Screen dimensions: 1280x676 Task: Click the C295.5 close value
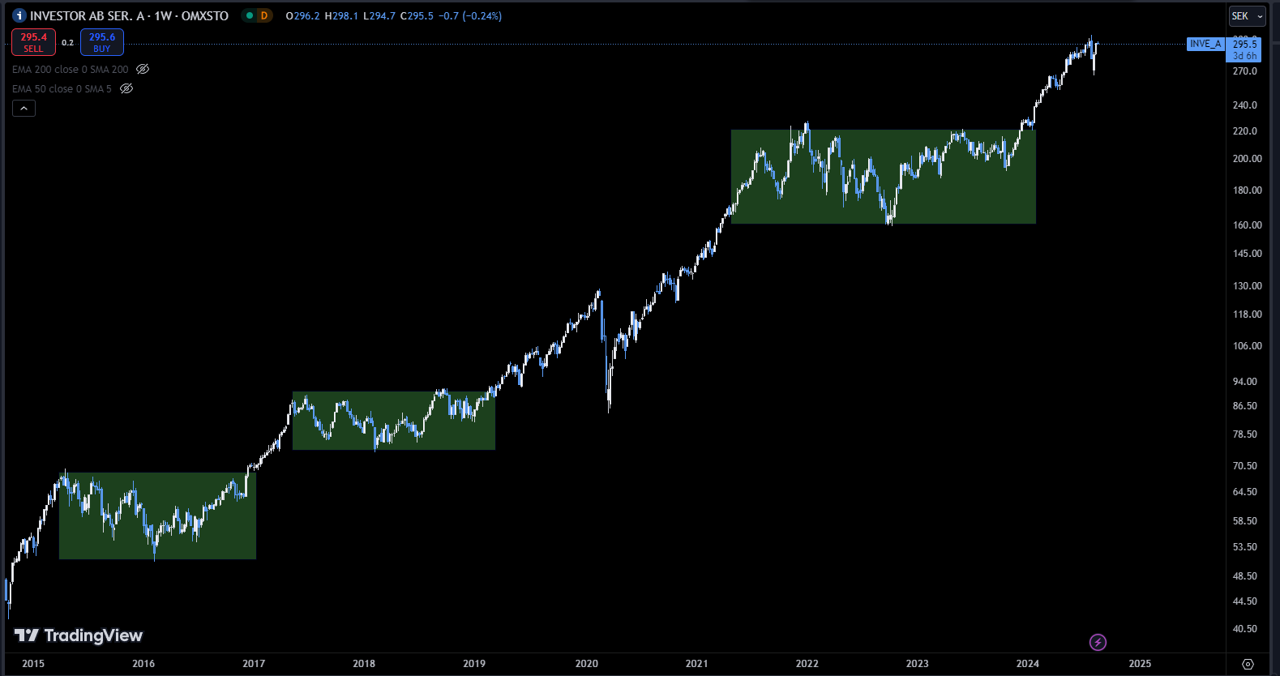tap(417, 16)
